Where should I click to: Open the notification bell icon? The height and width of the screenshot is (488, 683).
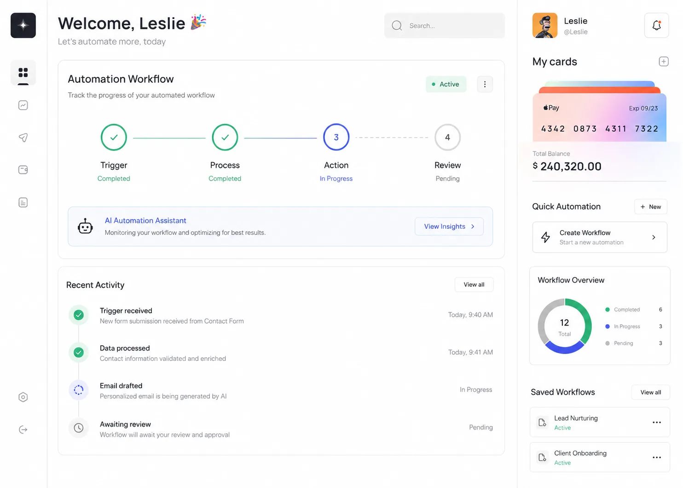tap(656, 25)
